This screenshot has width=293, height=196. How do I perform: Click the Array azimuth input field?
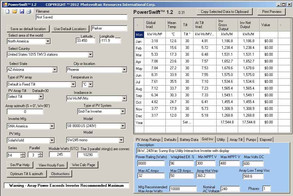(x=25, y=112)
